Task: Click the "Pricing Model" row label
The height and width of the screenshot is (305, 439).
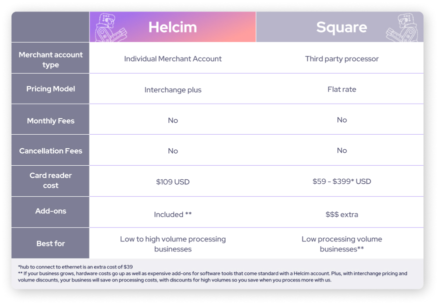Action: 50,89
